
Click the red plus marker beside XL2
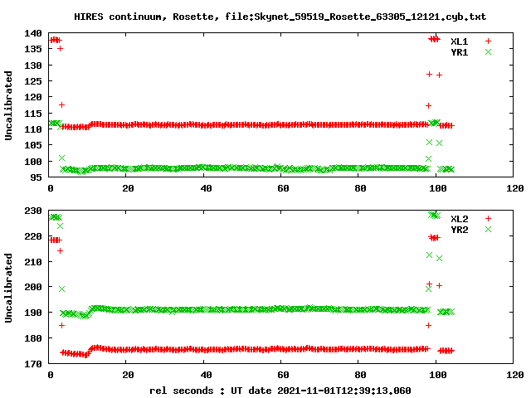(x=488, y=219)
